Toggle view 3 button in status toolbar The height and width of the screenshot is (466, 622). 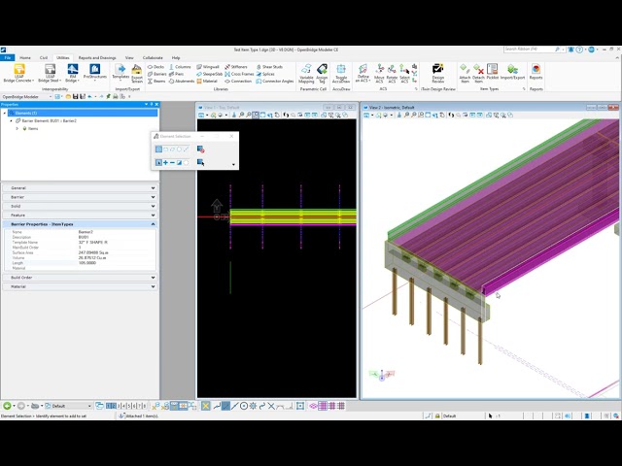[x=119, y=406]
